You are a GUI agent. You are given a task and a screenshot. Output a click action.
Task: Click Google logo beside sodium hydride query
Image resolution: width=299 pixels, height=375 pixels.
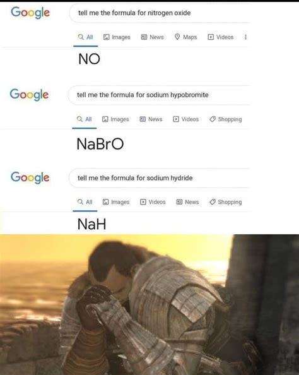[30, 177]
